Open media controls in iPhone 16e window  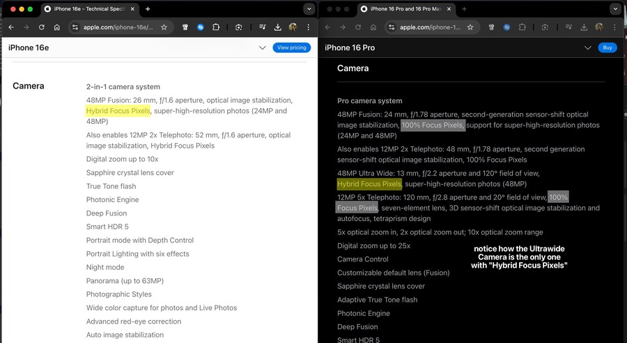(263, 27)
